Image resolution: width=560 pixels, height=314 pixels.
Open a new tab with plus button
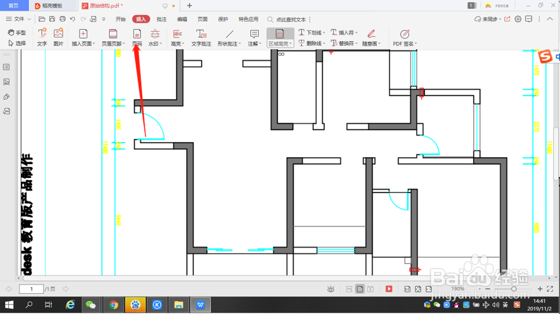tap(189, 6)
